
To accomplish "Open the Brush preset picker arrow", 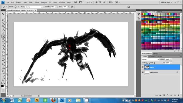I will [18, 7].
